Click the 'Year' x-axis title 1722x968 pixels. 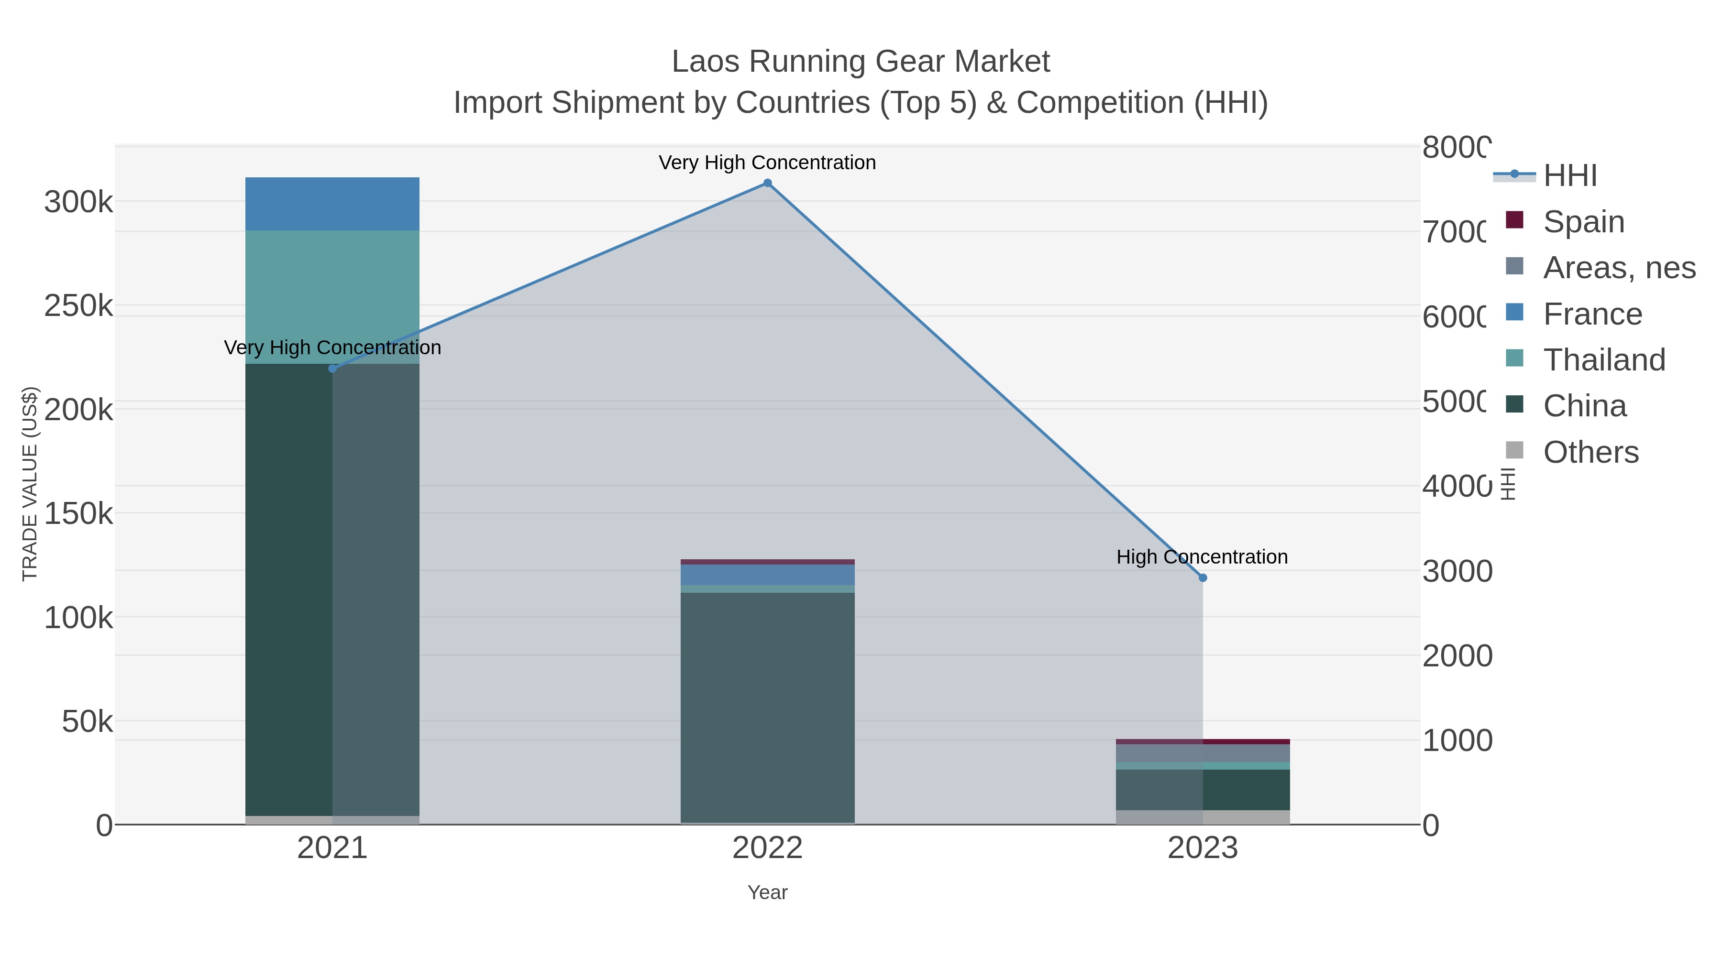pyautogui.click(x=767, y=892)
